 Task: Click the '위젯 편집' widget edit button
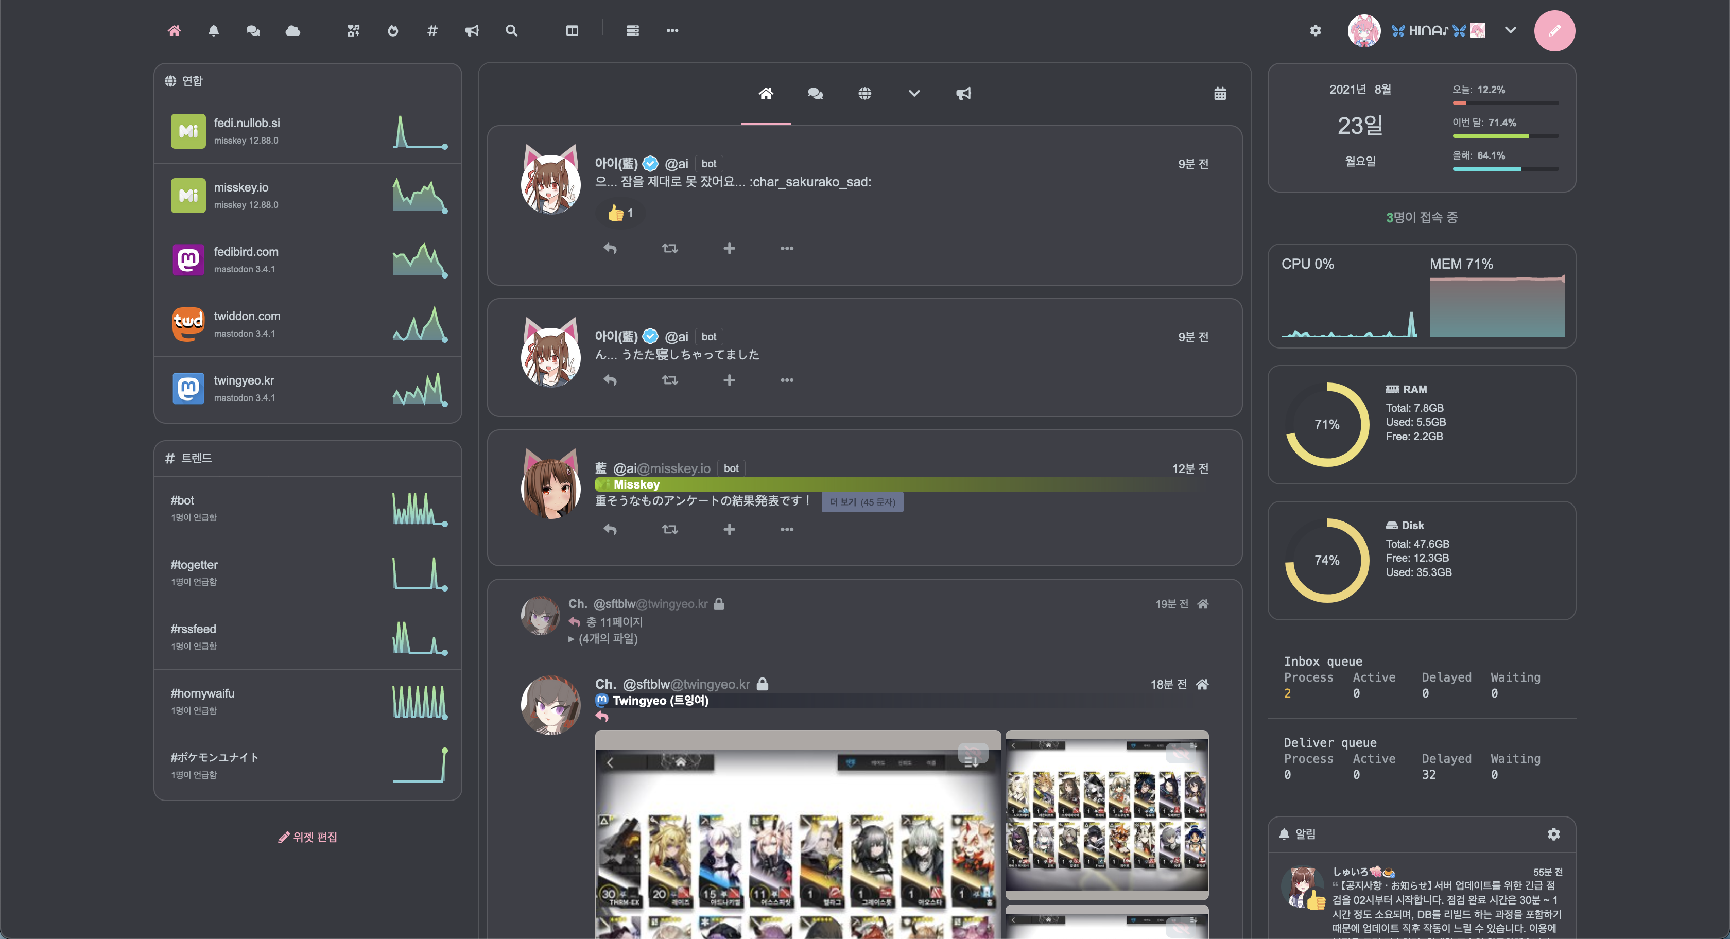[307, 837]
